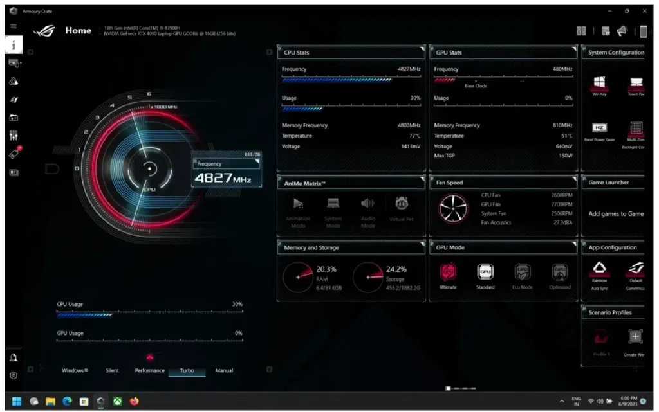
Task: Open the App Configuration panel header
Action: (613, 247)
